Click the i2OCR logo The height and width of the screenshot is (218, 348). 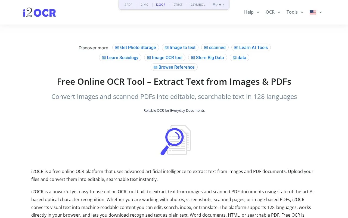(x=39, y=12)
